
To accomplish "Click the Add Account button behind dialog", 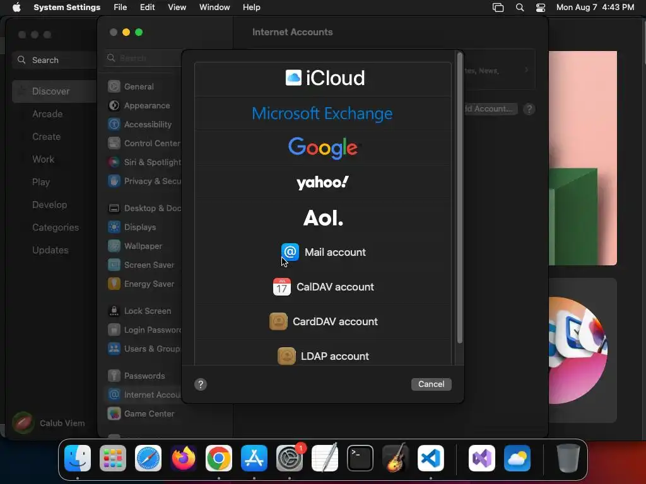I will tap(490, 109).
